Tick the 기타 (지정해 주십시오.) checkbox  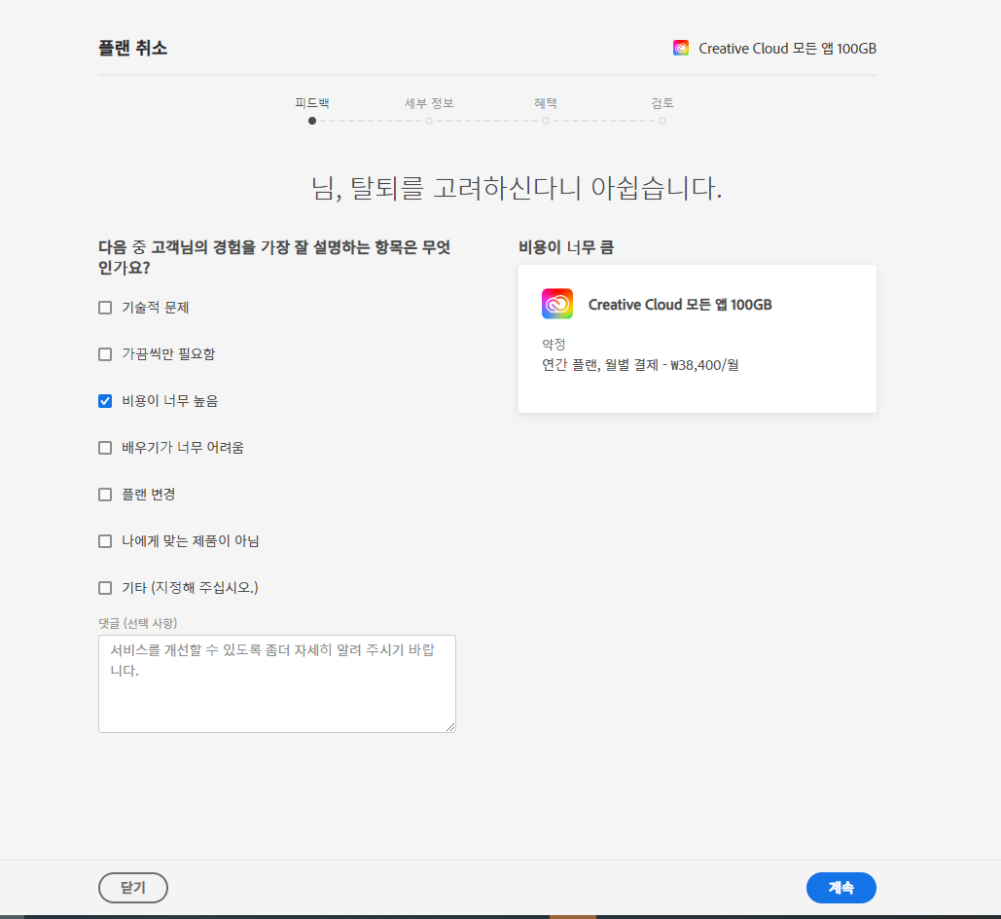[105, 588]
